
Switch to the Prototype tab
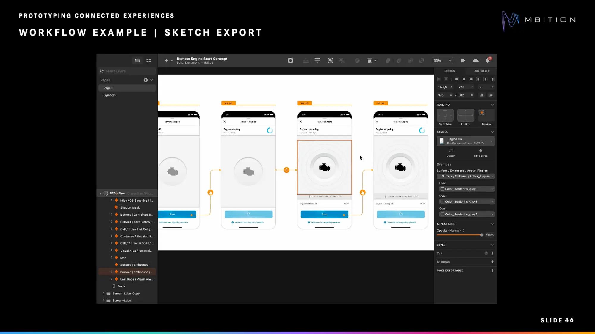click(x=481, y=71)
